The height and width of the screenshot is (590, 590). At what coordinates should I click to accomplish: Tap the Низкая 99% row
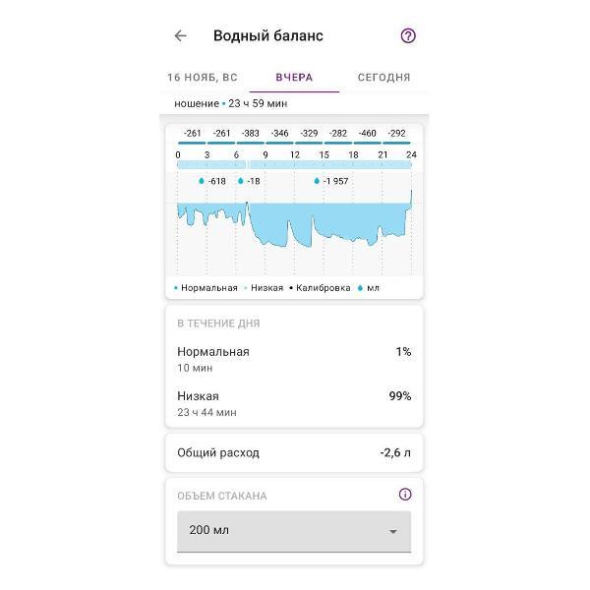coord(294,403)
